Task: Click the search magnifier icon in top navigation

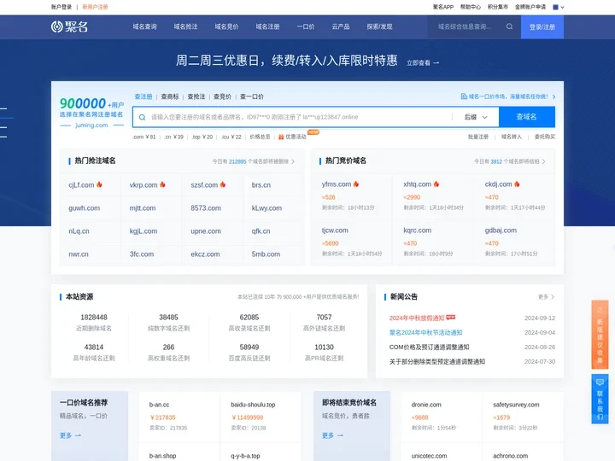Action: point(509,26)
